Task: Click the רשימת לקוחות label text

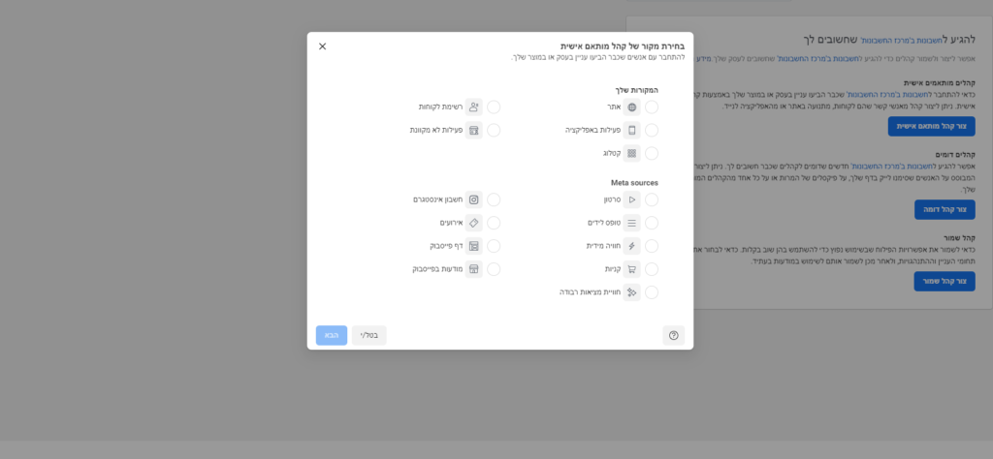Action: tap(441, 107)
